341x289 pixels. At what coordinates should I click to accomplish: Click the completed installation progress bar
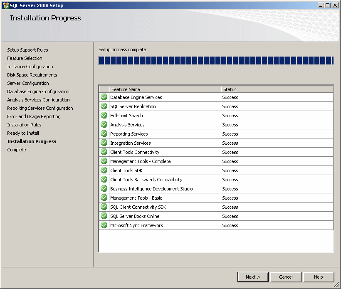click(x=216, y=60)
